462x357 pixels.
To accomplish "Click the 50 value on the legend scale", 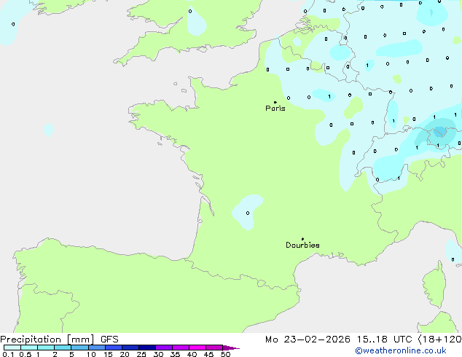I will point(225,354).
